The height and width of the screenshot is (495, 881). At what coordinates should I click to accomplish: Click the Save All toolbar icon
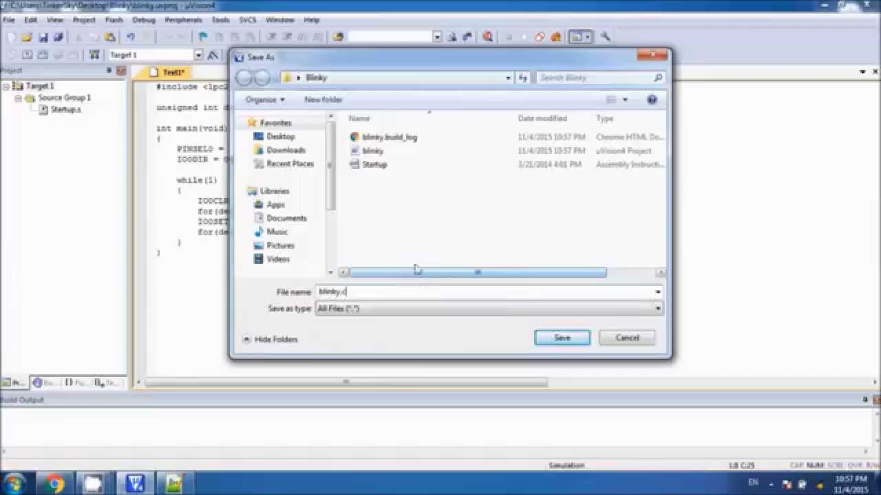(59, 37)
